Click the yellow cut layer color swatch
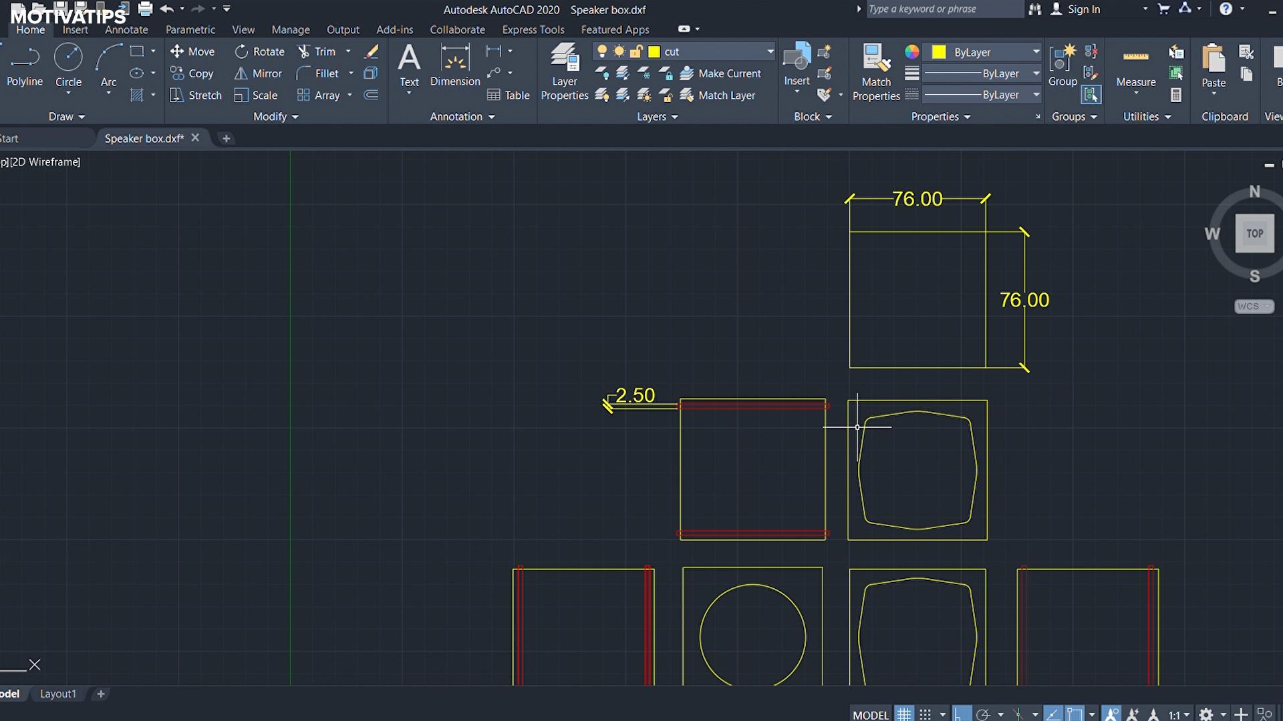The width and height of the screenshot is (1283, 721). tap(654, 52)
